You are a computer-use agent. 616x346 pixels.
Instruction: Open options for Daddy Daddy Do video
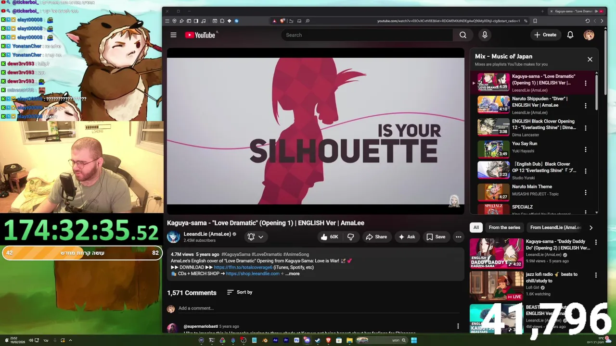596,243
